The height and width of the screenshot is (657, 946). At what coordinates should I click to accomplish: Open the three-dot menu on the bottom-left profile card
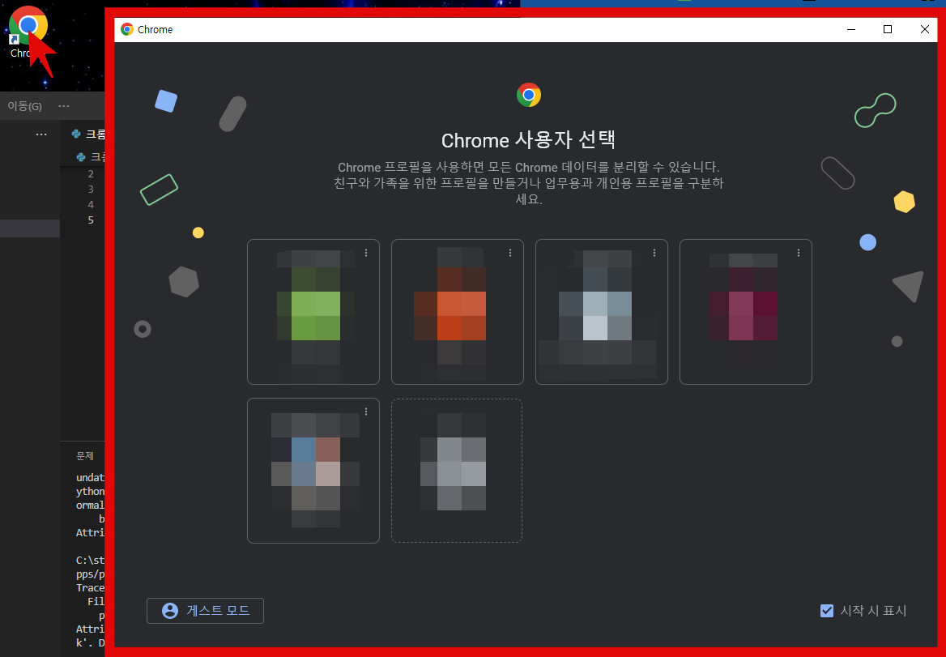(366, 412)
